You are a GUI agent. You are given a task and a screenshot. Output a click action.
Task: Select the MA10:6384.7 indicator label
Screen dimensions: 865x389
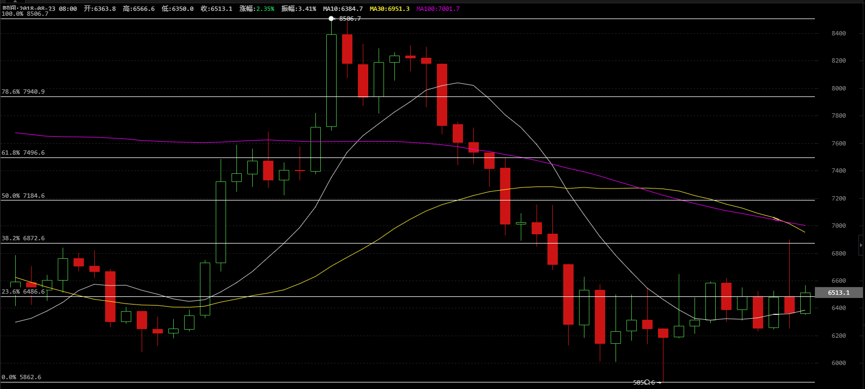343,9
